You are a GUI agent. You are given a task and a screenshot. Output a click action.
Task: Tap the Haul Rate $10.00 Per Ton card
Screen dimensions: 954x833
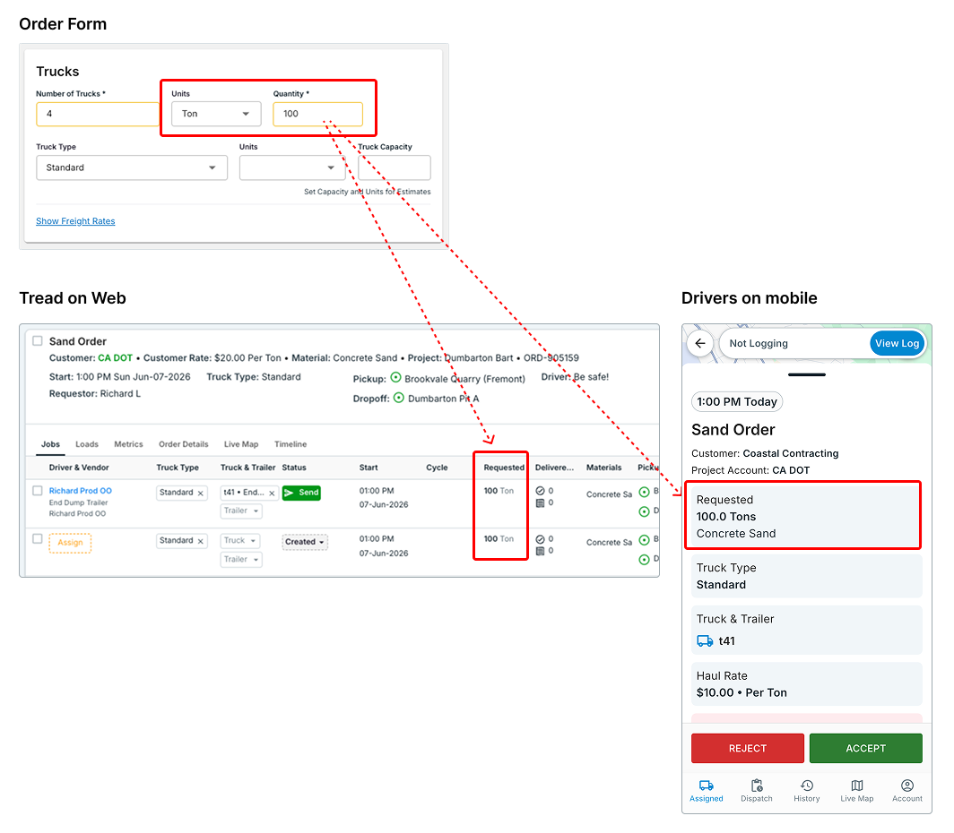[806, 684]
